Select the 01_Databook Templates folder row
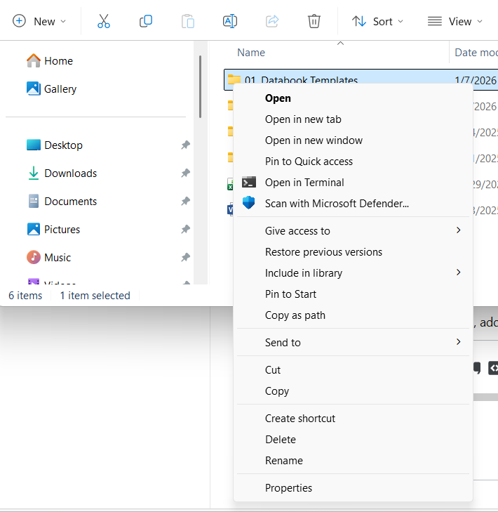This screenshot has width=498, height=512. 361,79
